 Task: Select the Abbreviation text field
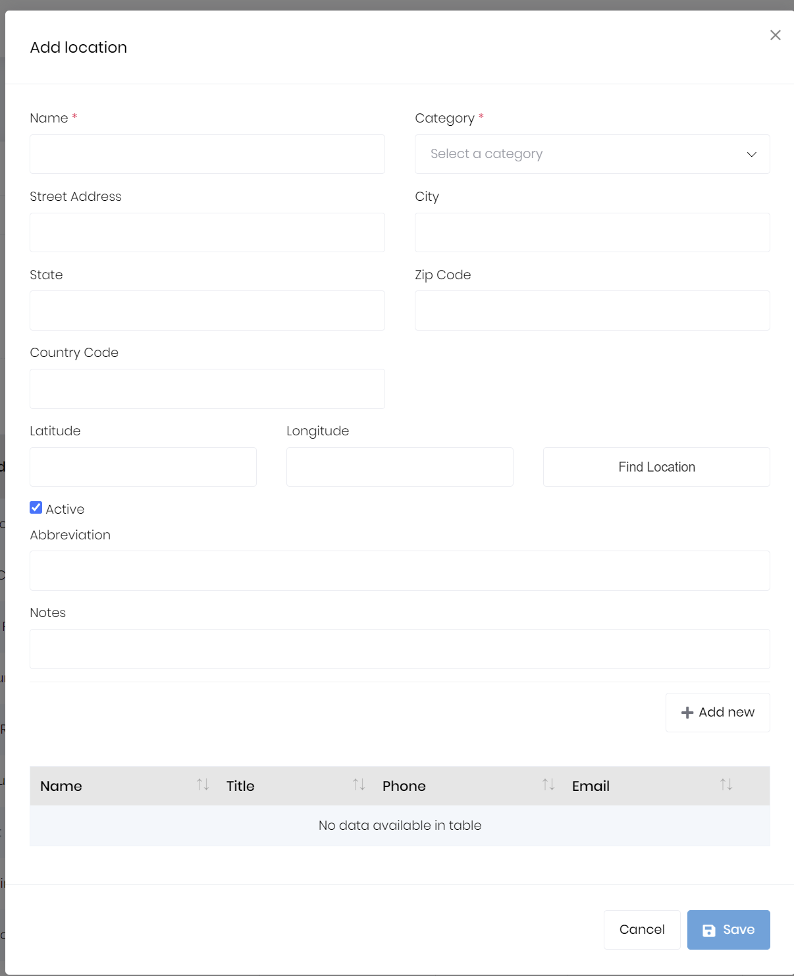pyautogui.click(x=400, y=570)
